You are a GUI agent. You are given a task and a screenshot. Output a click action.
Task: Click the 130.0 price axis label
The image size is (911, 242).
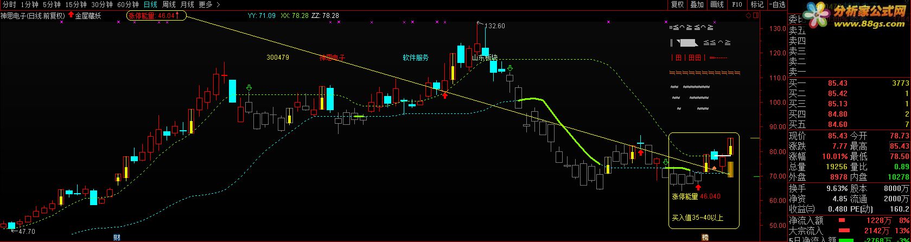(x=779, y=29)
